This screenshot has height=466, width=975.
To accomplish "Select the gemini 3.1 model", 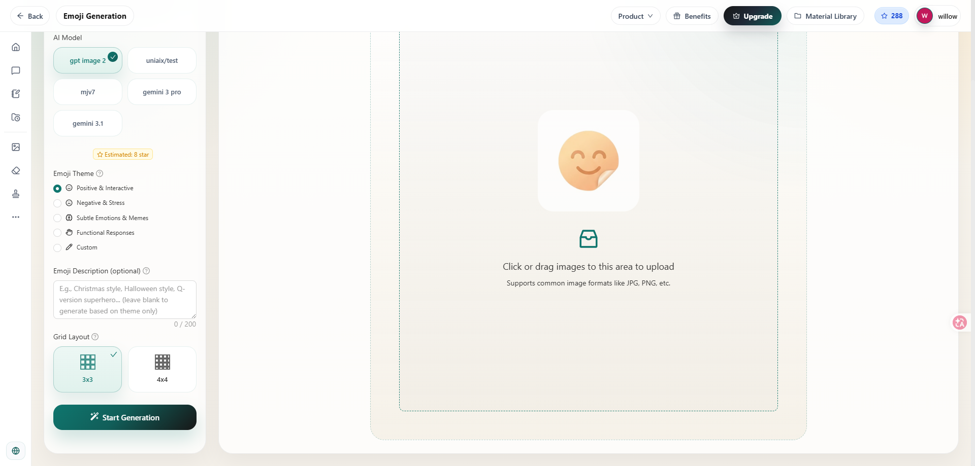I will 88,123.
